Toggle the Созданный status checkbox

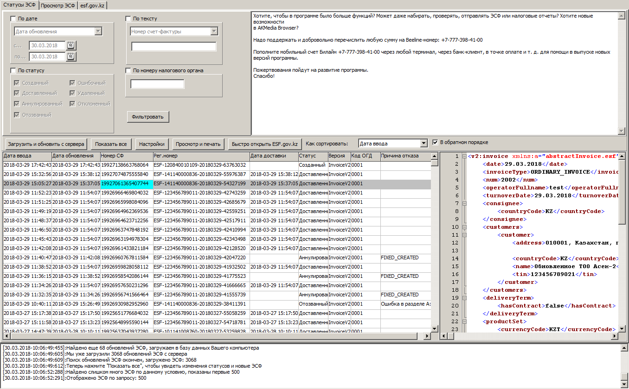tap(17, 83)
